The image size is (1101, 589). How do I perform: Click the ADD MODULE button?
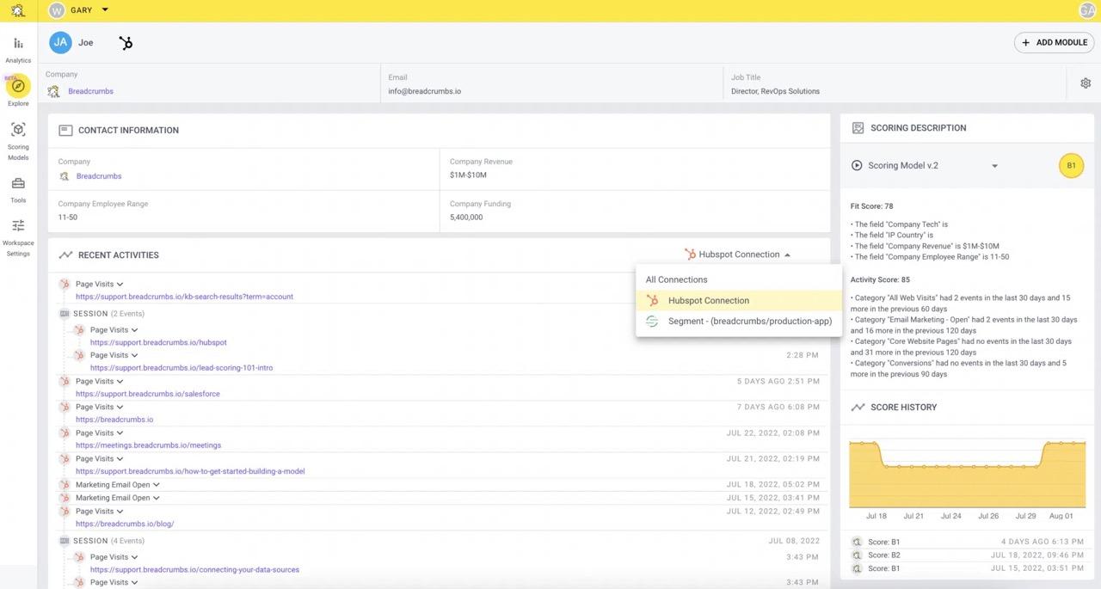coord(1054,42)
